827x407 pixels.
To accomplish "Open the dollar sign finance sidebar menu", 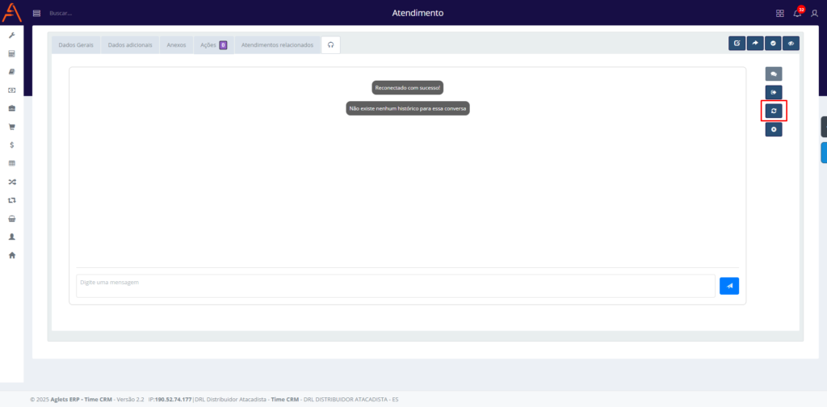I will pyautogui.click(x=12, y=145).
